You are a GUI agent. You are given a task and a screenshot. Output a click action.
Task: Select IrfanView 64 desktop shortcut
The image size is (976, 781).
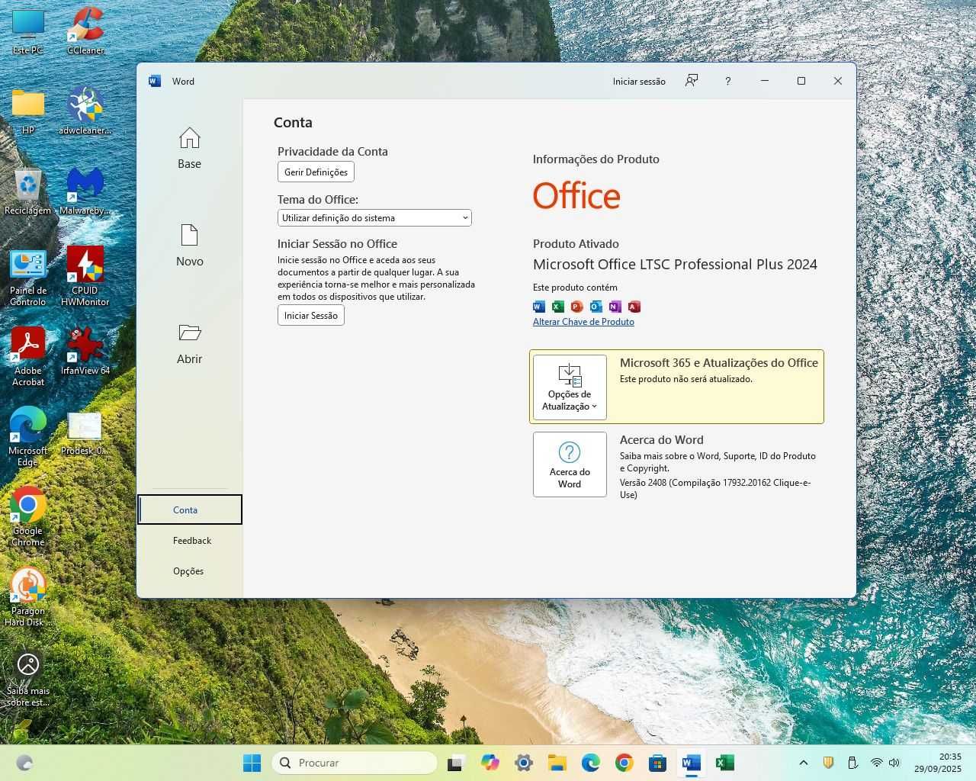[x=85, y=352]
